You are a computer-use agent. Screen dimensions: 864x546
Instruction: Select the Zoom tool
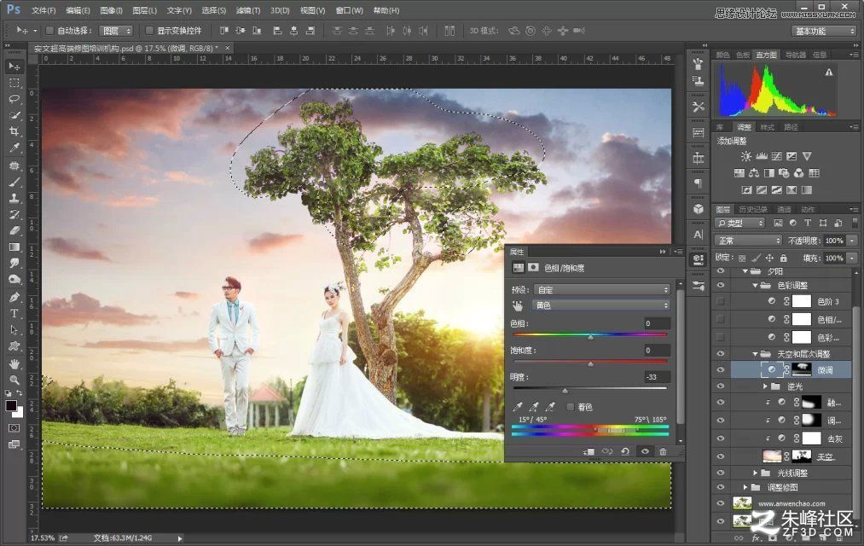[x=14, y=380]
